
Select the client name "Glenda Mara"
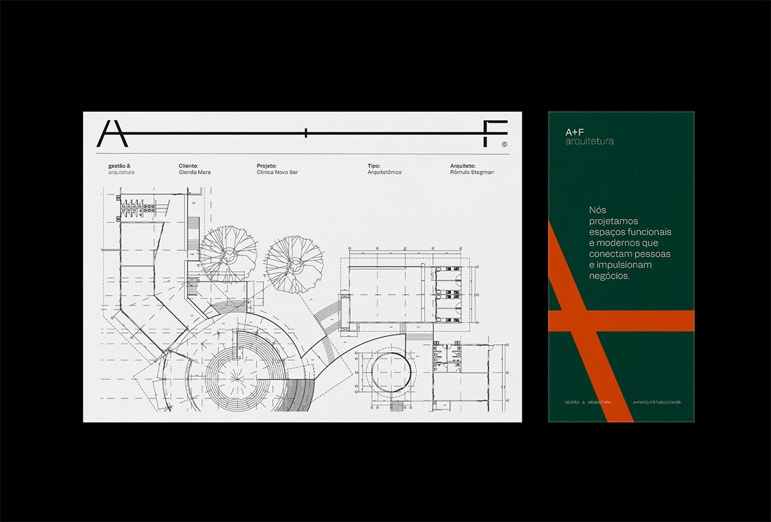pyautogui.click(x=195, y=172)
